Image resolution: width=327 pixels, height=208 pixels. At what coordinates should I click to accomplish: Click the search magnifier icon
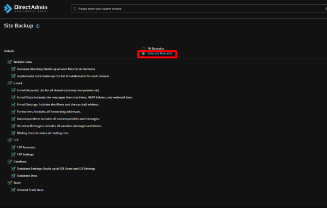(x=75, y=9)
